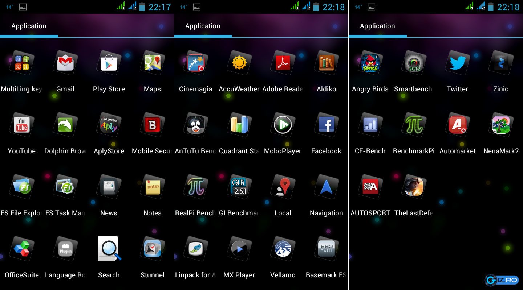Open CF-Bench
The image size is (523, 290).
tap(370, 125)
